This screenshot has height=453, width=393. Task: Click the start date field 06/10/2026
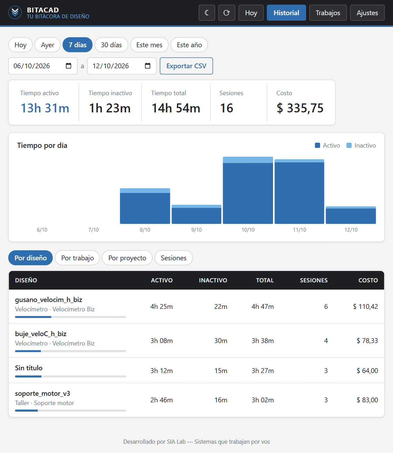point(43,66)
